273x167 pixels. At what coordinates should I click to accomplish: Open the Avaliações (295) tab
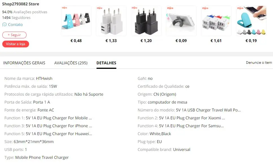71,63
